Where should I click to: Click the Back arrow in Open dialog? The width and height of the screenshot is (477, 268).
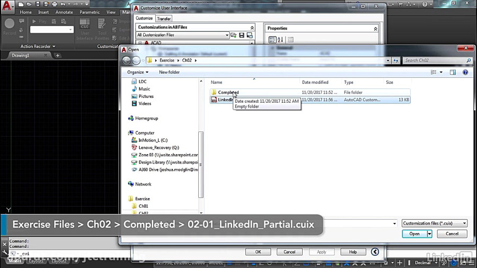point(126,60)
